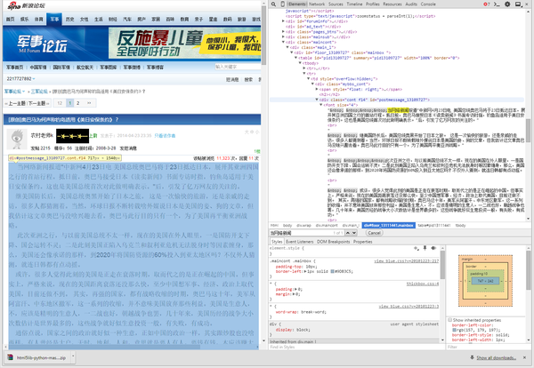Screen dimensions: 534x368
Task: Click the div.maincont breadcrumb
Action: 327,225
